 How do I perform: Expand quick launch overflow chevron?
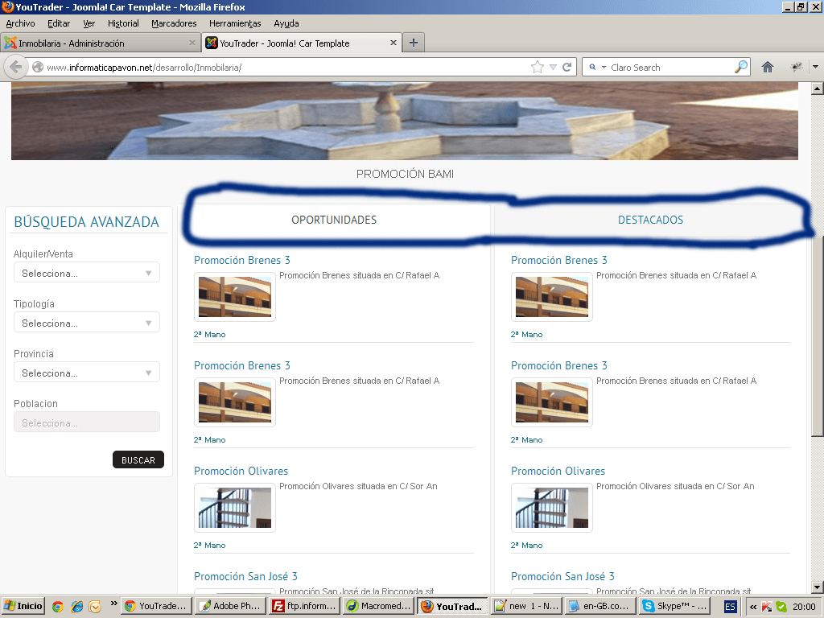tap(113, 604)
